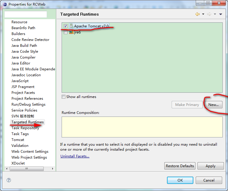Select Java Editor entry
This screenshot has height=191, width=228.
(21, 63)
